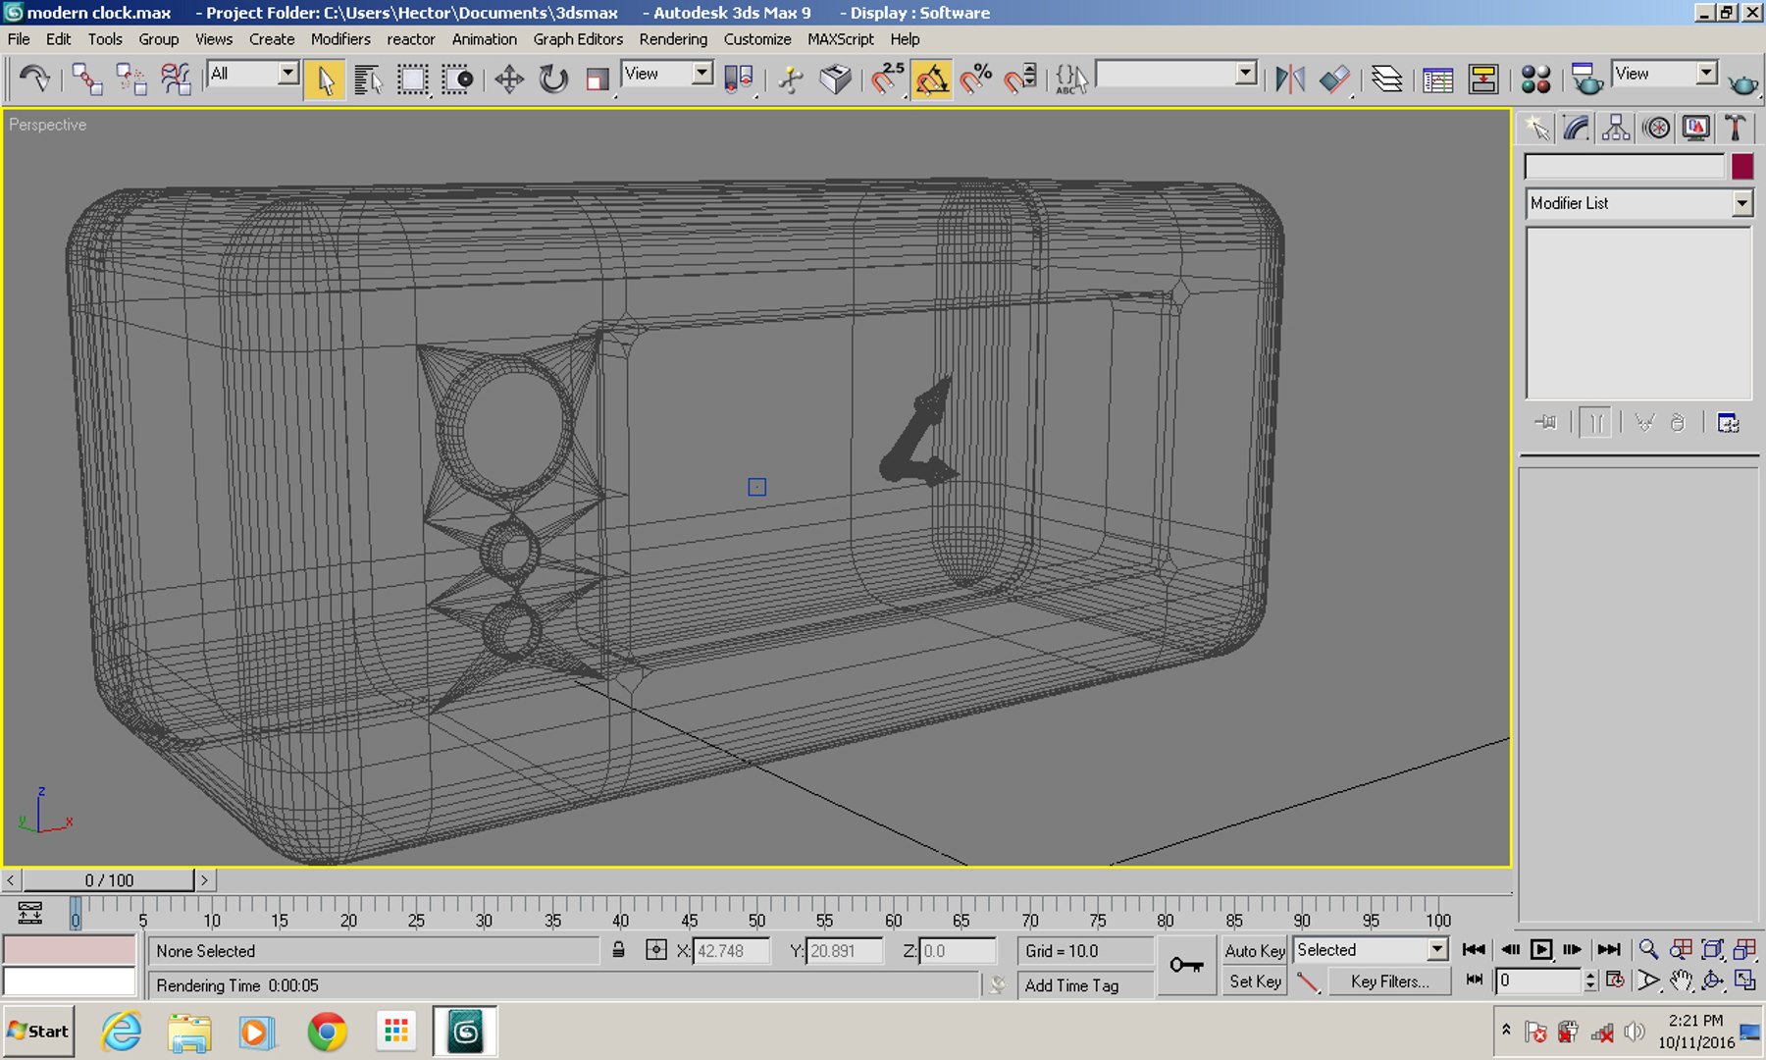Select the Pan View hand icon
1766x1060 pixels.
(x=1681, y=980)
